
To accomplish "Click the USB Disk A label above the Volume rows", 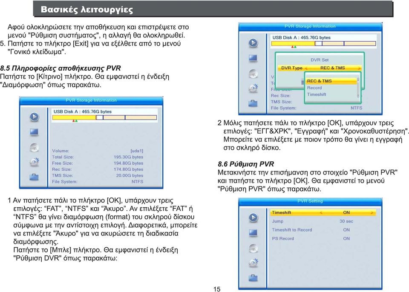I will coord(82,112).
